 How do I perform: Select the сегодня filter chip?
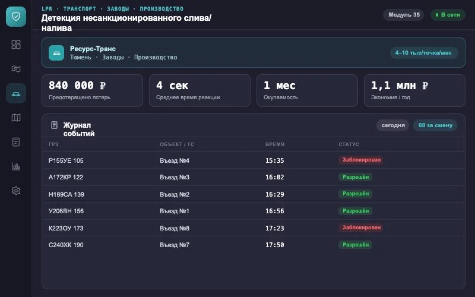[393, 125]
